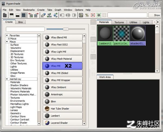Screen dimensions: 163x132
Task: Click the category tree scroll down arrow
Action: pos(39,124)
